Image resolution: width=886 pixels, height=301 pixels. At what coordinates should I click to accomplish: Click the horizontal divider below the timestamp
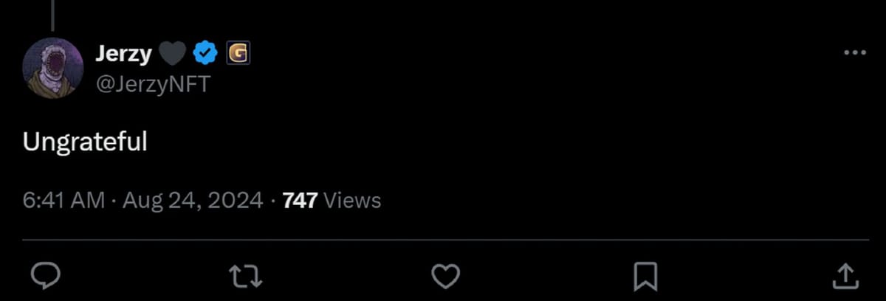tap(445, 239)
